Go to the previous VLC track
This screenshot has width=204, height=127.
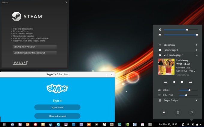pyautogui.click(x=165, y=82)
